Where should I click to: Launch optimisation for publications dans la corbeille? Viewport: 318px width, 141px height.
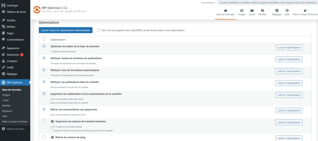point(289,83)
